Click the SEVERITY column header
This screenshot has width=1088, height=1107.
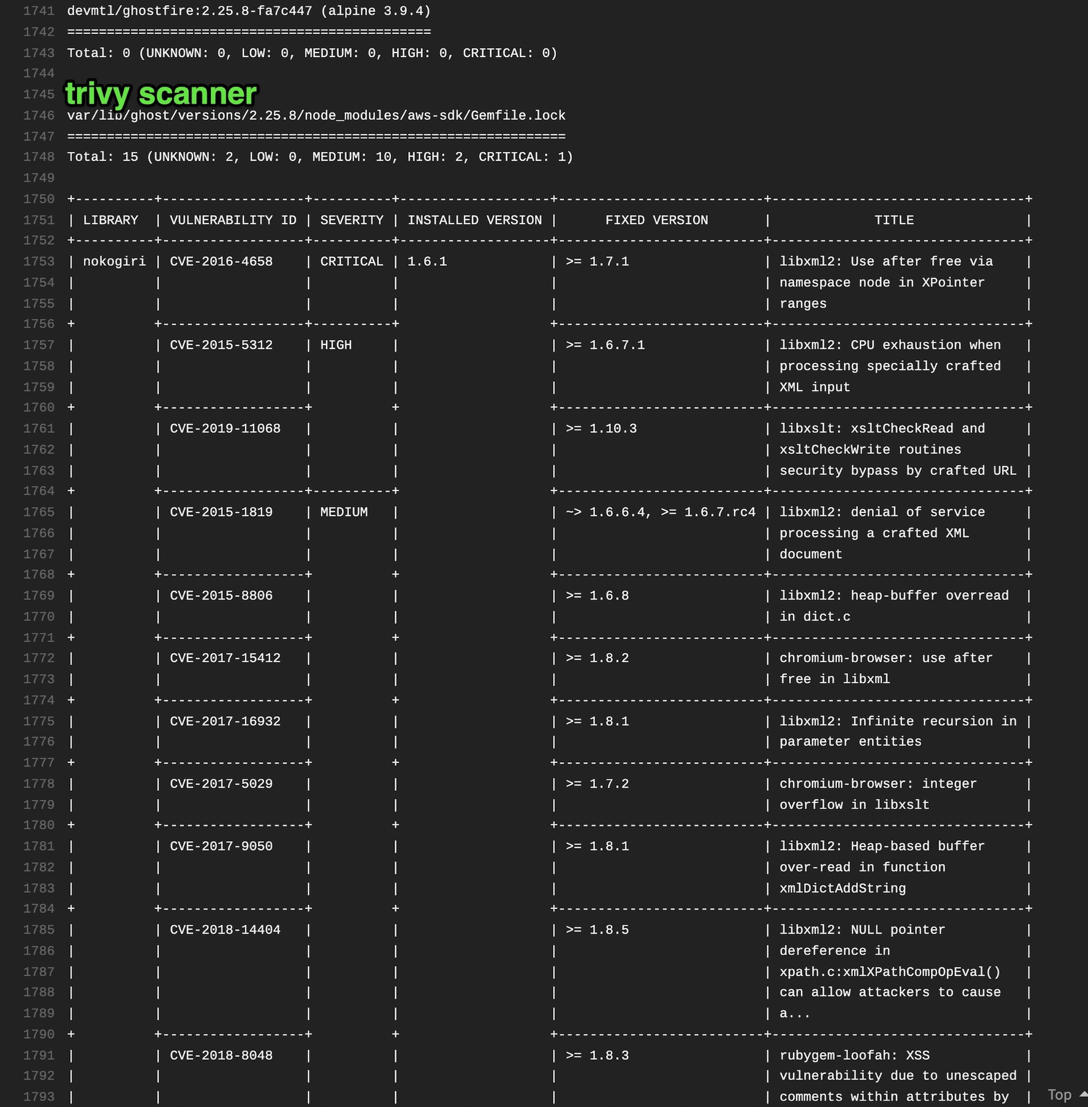point(351,220)
